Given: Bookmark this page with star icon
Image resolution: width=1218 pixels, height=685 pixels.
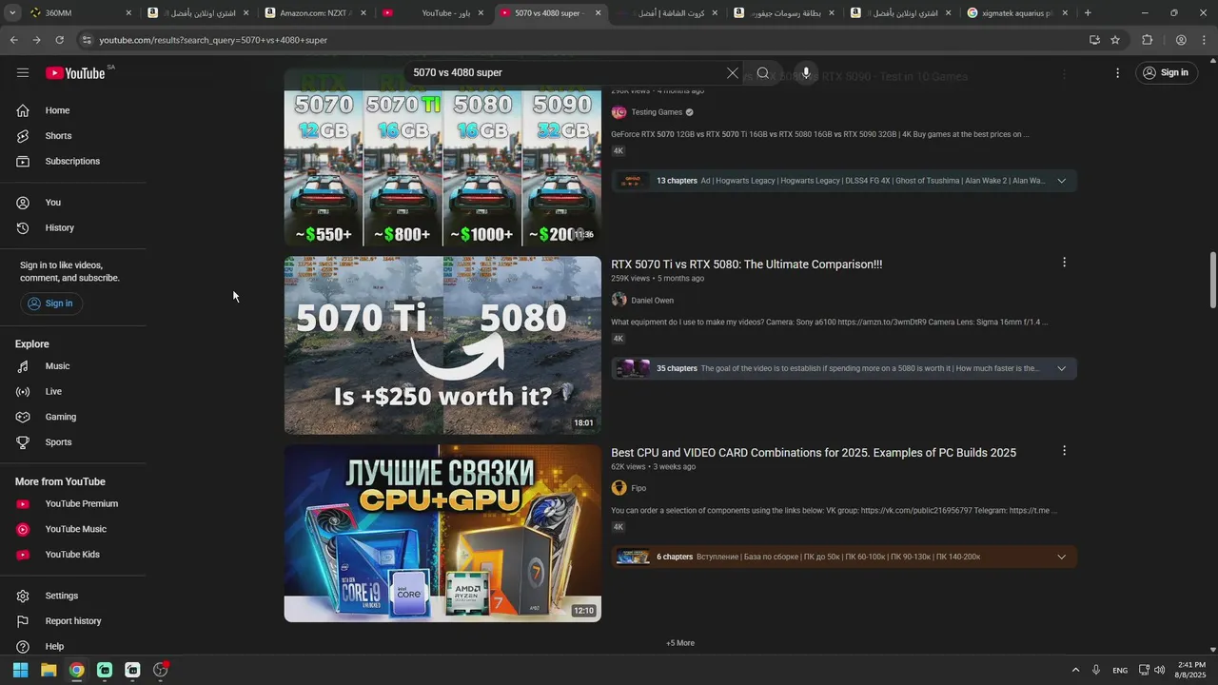Looking at the screenshot, I should [x=1115, y=40].
